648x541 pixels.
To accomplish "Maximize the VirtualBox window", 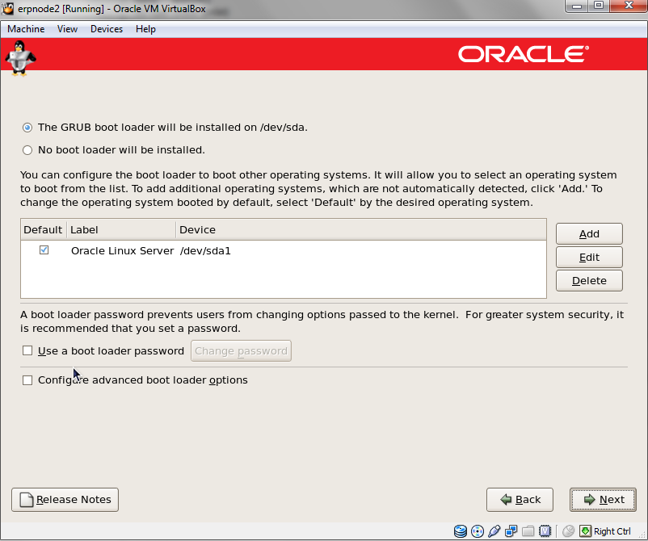I will [x=599, y=6].
